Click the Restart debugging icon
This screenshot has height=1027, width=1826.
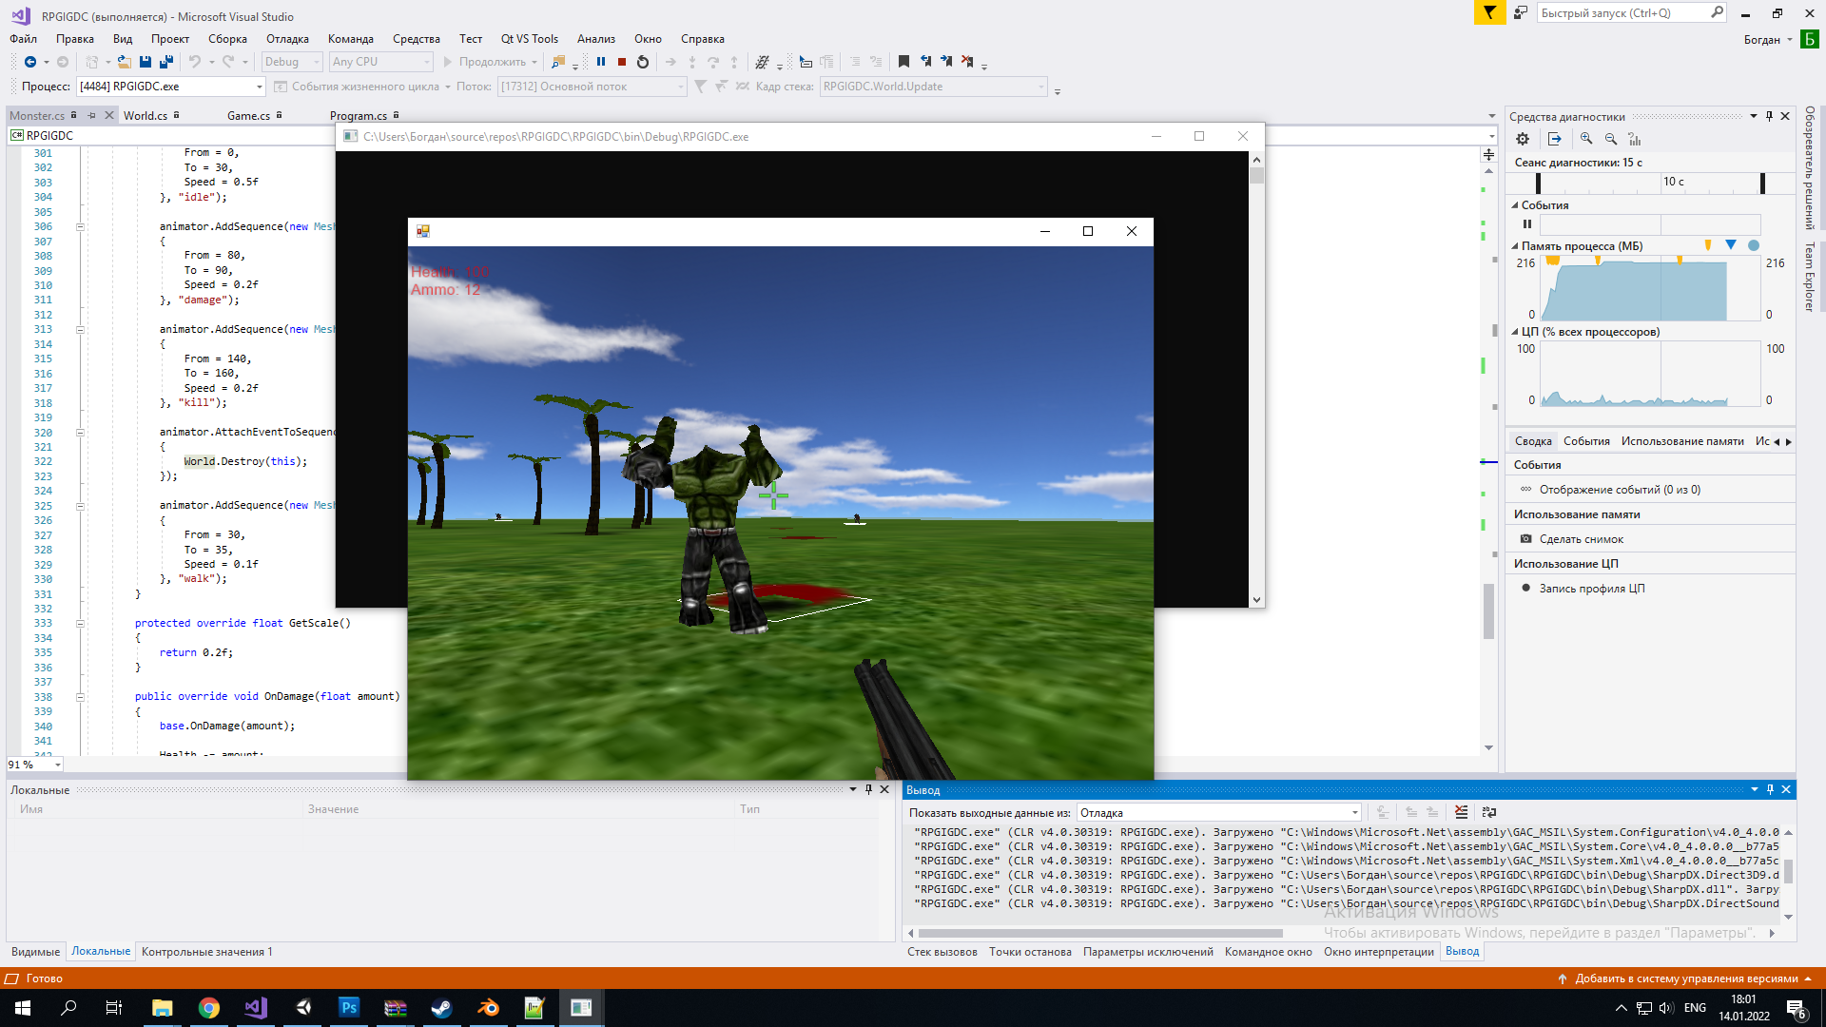tap(643, 62)
